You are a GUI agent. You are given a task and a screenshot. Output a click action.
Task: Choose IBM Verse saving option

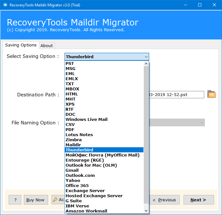(x=104, y=206)
